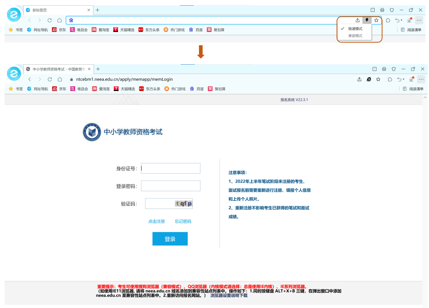Click the star icon in 中小学教师资格考试 window
The height and width of the screenshot is (308, 429).
[x=378, y=79]
